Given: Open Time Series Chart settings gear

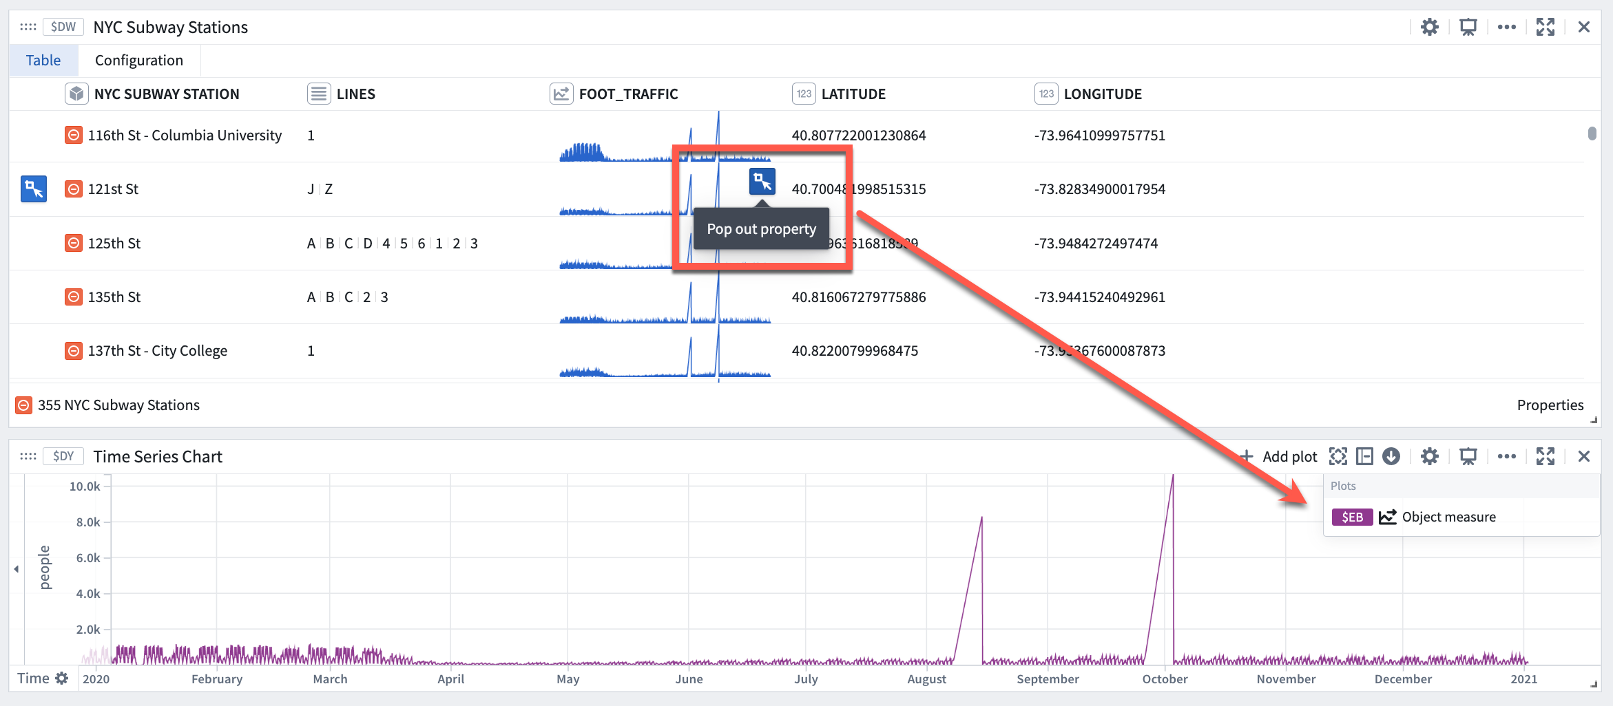Looking at the screenshot, I should (x=1430, y=456).
